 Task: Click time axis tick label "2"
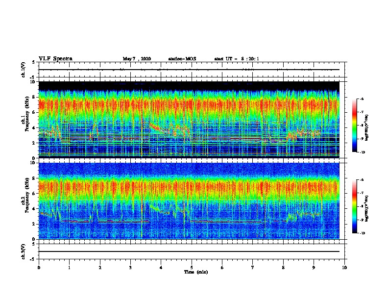click(100, 268)
